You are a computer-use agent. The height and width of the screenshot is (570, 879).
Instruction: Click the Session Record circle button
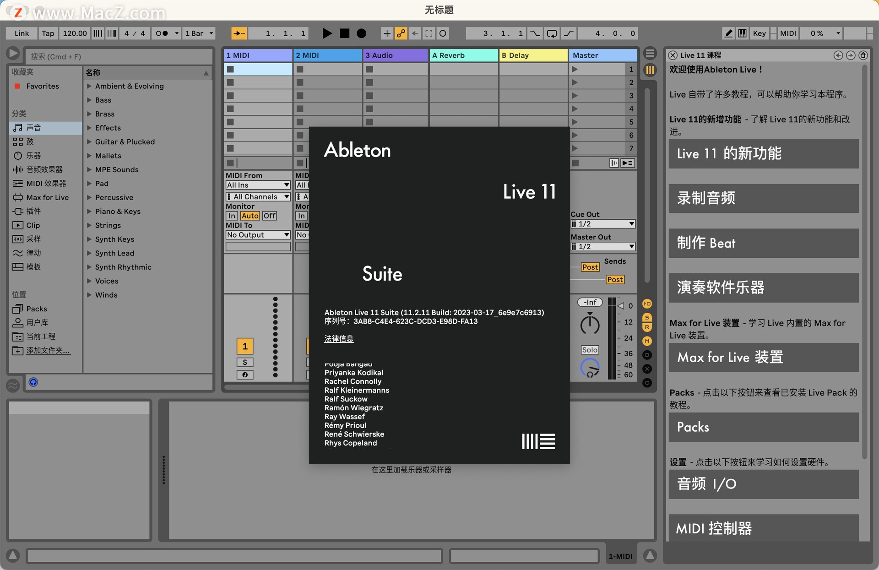pos(443,33)
